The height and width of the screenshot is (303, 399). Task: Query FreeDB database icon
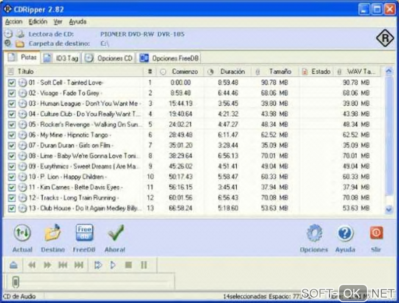84,233
